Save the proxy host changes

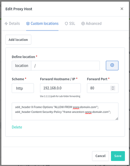click(118, 156)
